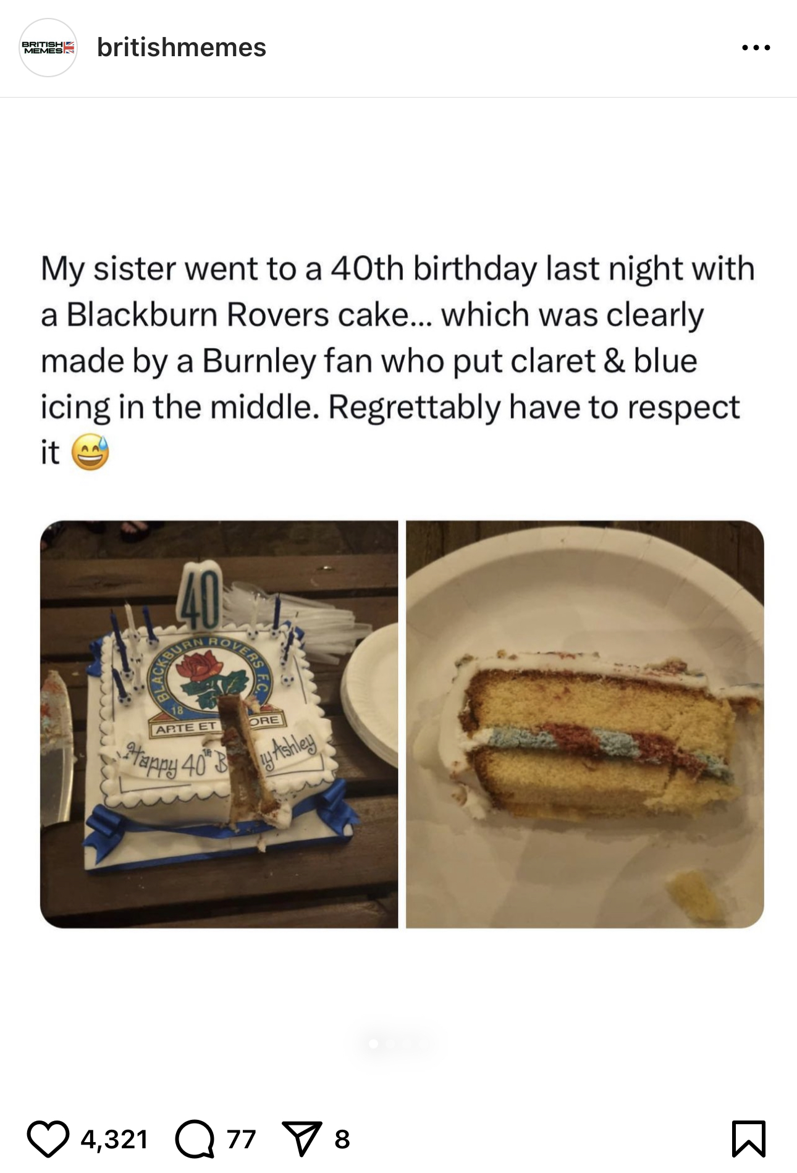Select the post caption about the 40th birthday
This screenshot has height=1173, width=797.
click(398, 361)
